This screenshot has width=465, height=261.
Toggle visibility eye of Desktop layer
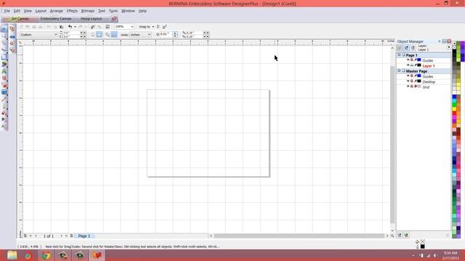click(x=408, y=81)
